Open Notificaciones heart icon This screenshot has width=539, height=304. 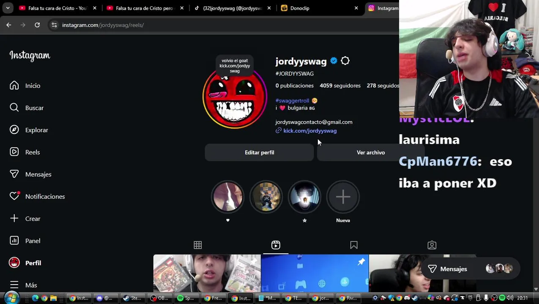(x=14, y=196)
